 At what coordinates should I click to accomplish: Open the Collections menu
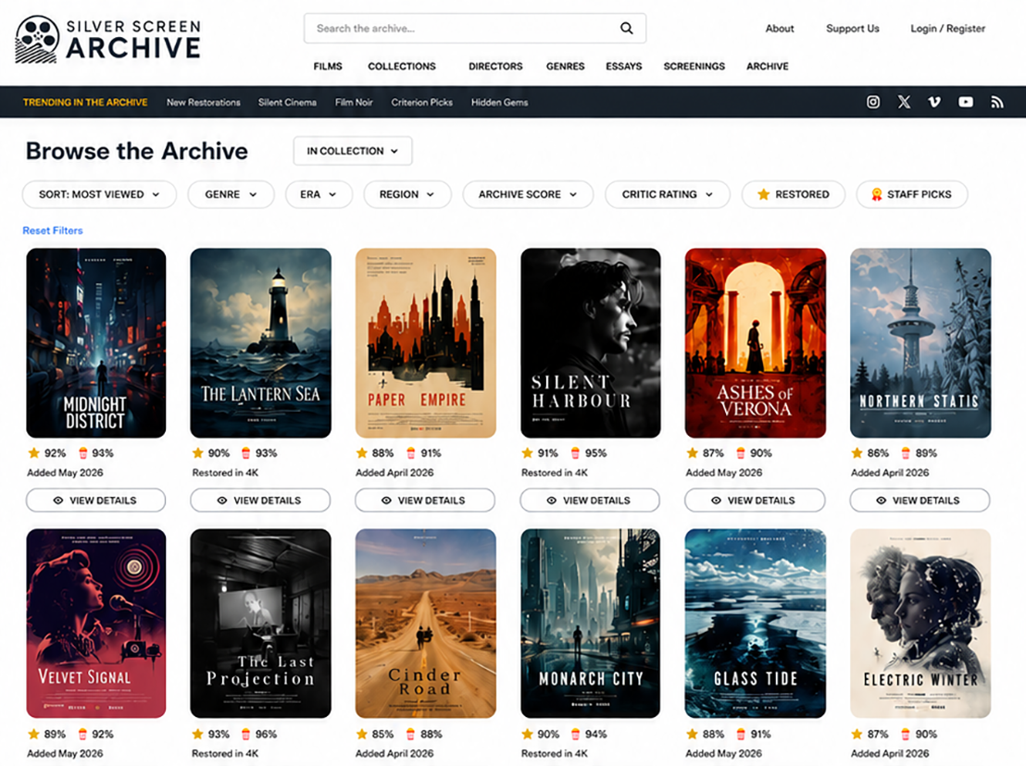point(402,66)
